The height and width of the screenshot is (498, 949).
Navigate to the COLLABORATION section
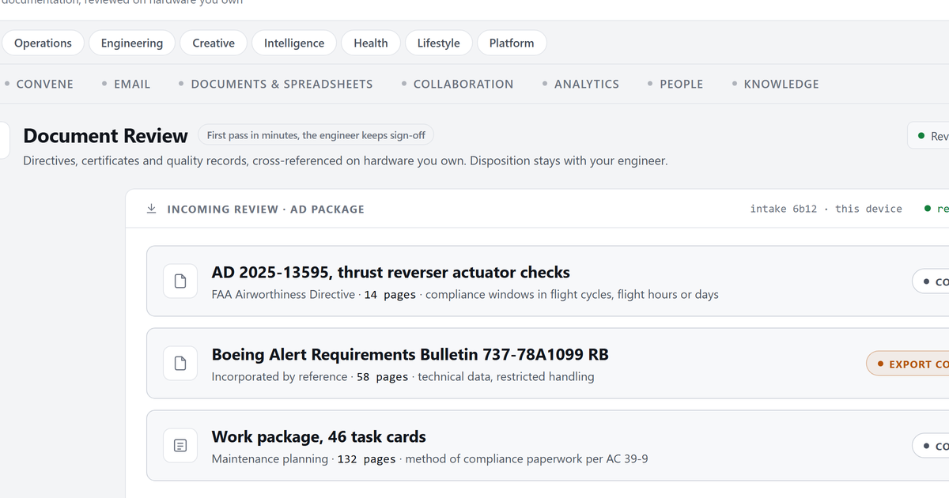[457, 84]
